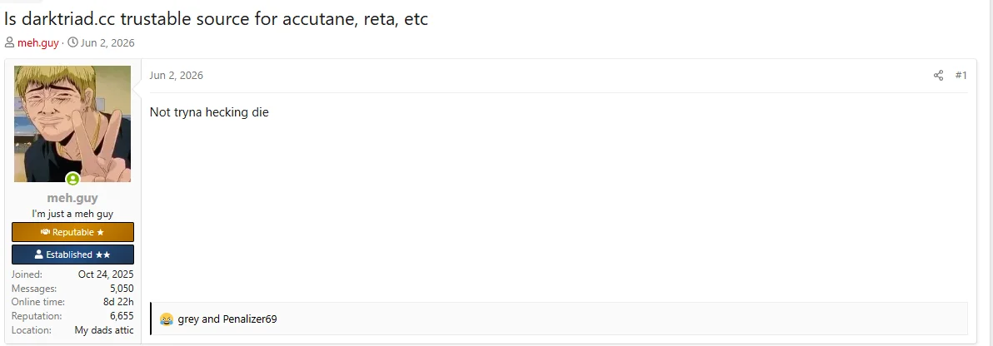The height and width of the screenshot is (346, 993).
Task: Open the meh.guy thread author link
Action: (x=38, y=43)
